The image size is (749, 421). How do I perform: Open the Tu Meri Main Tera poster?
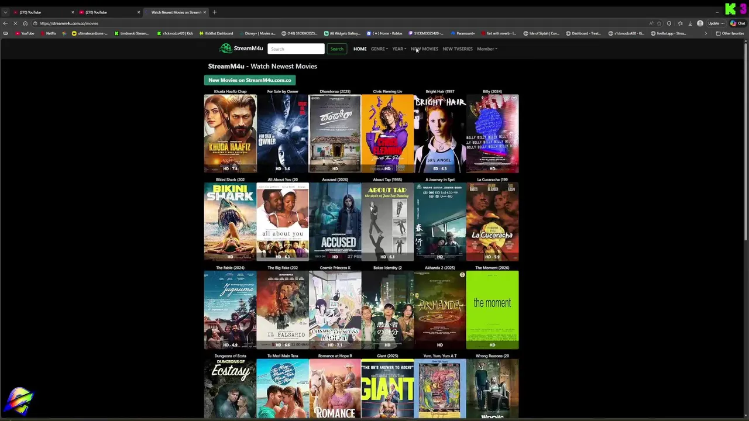pyautogui.click(x=283, y=389)
